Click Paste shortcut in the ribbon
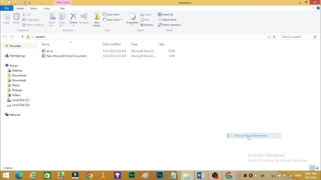This screenshot has height=180, width=321. [33, 25]
